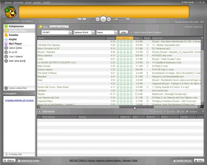
Task: Click Arkadaş eklemek için buraya link
Action: click(19, 100)
